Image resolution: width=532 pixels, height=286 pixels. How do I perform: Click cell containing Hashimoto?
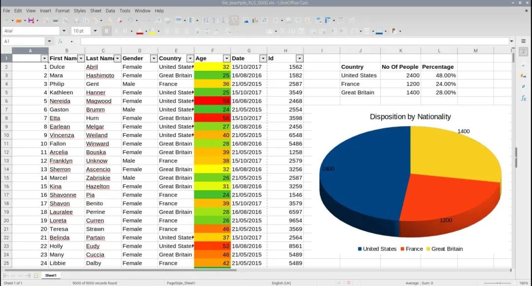(103, 76)
